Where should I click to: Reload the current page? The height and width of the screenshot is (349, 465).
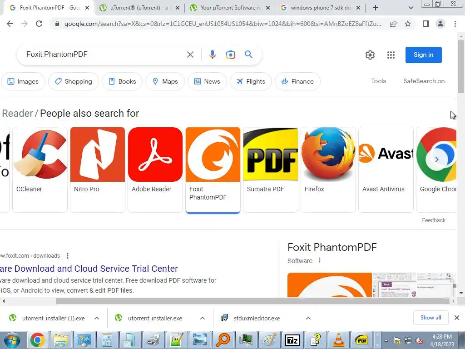tap(39, 24)
